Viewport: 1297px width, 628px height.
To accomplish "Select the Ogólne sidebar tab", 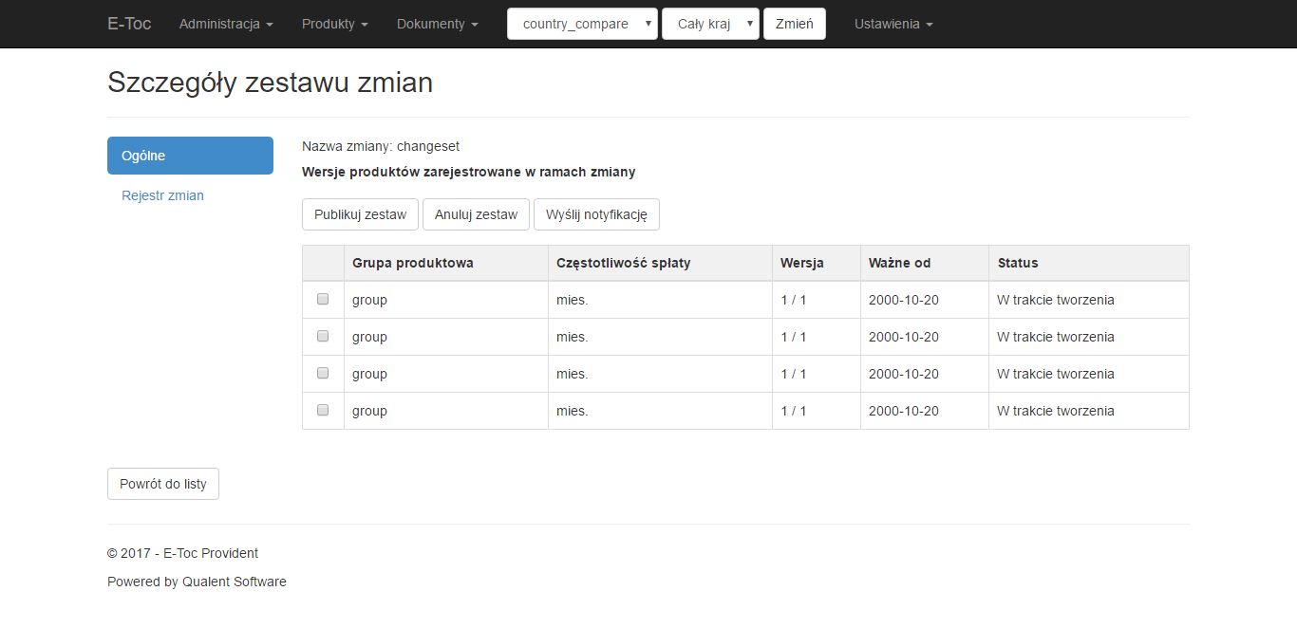I will (190, 156).
